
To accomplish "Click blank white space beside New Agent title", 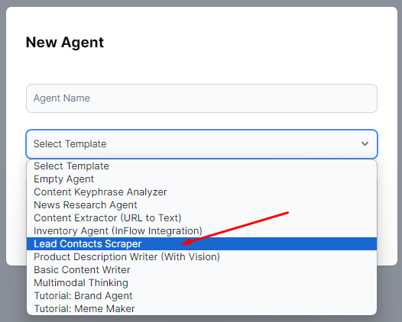I will coord(244,43).
